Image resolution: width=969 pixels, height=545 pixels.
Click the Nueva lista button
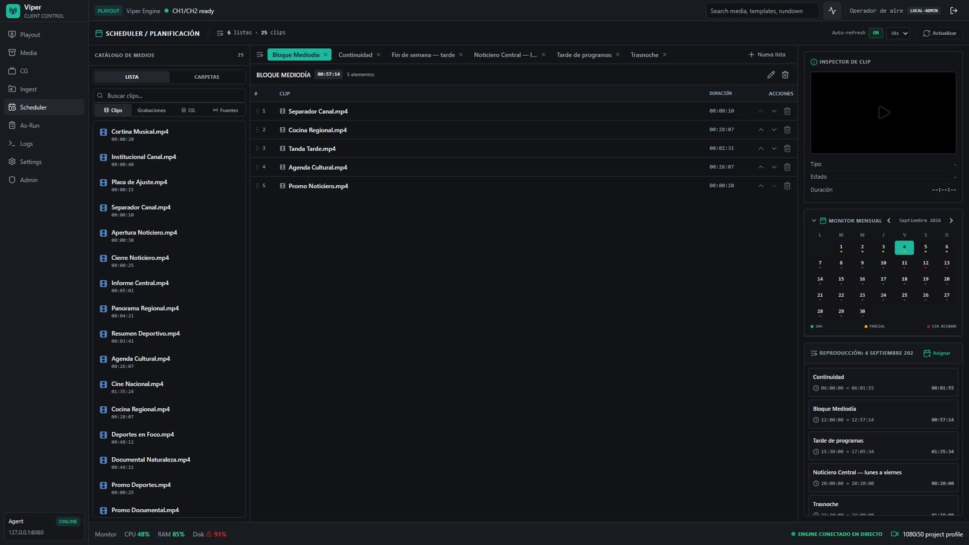(767, 54)
